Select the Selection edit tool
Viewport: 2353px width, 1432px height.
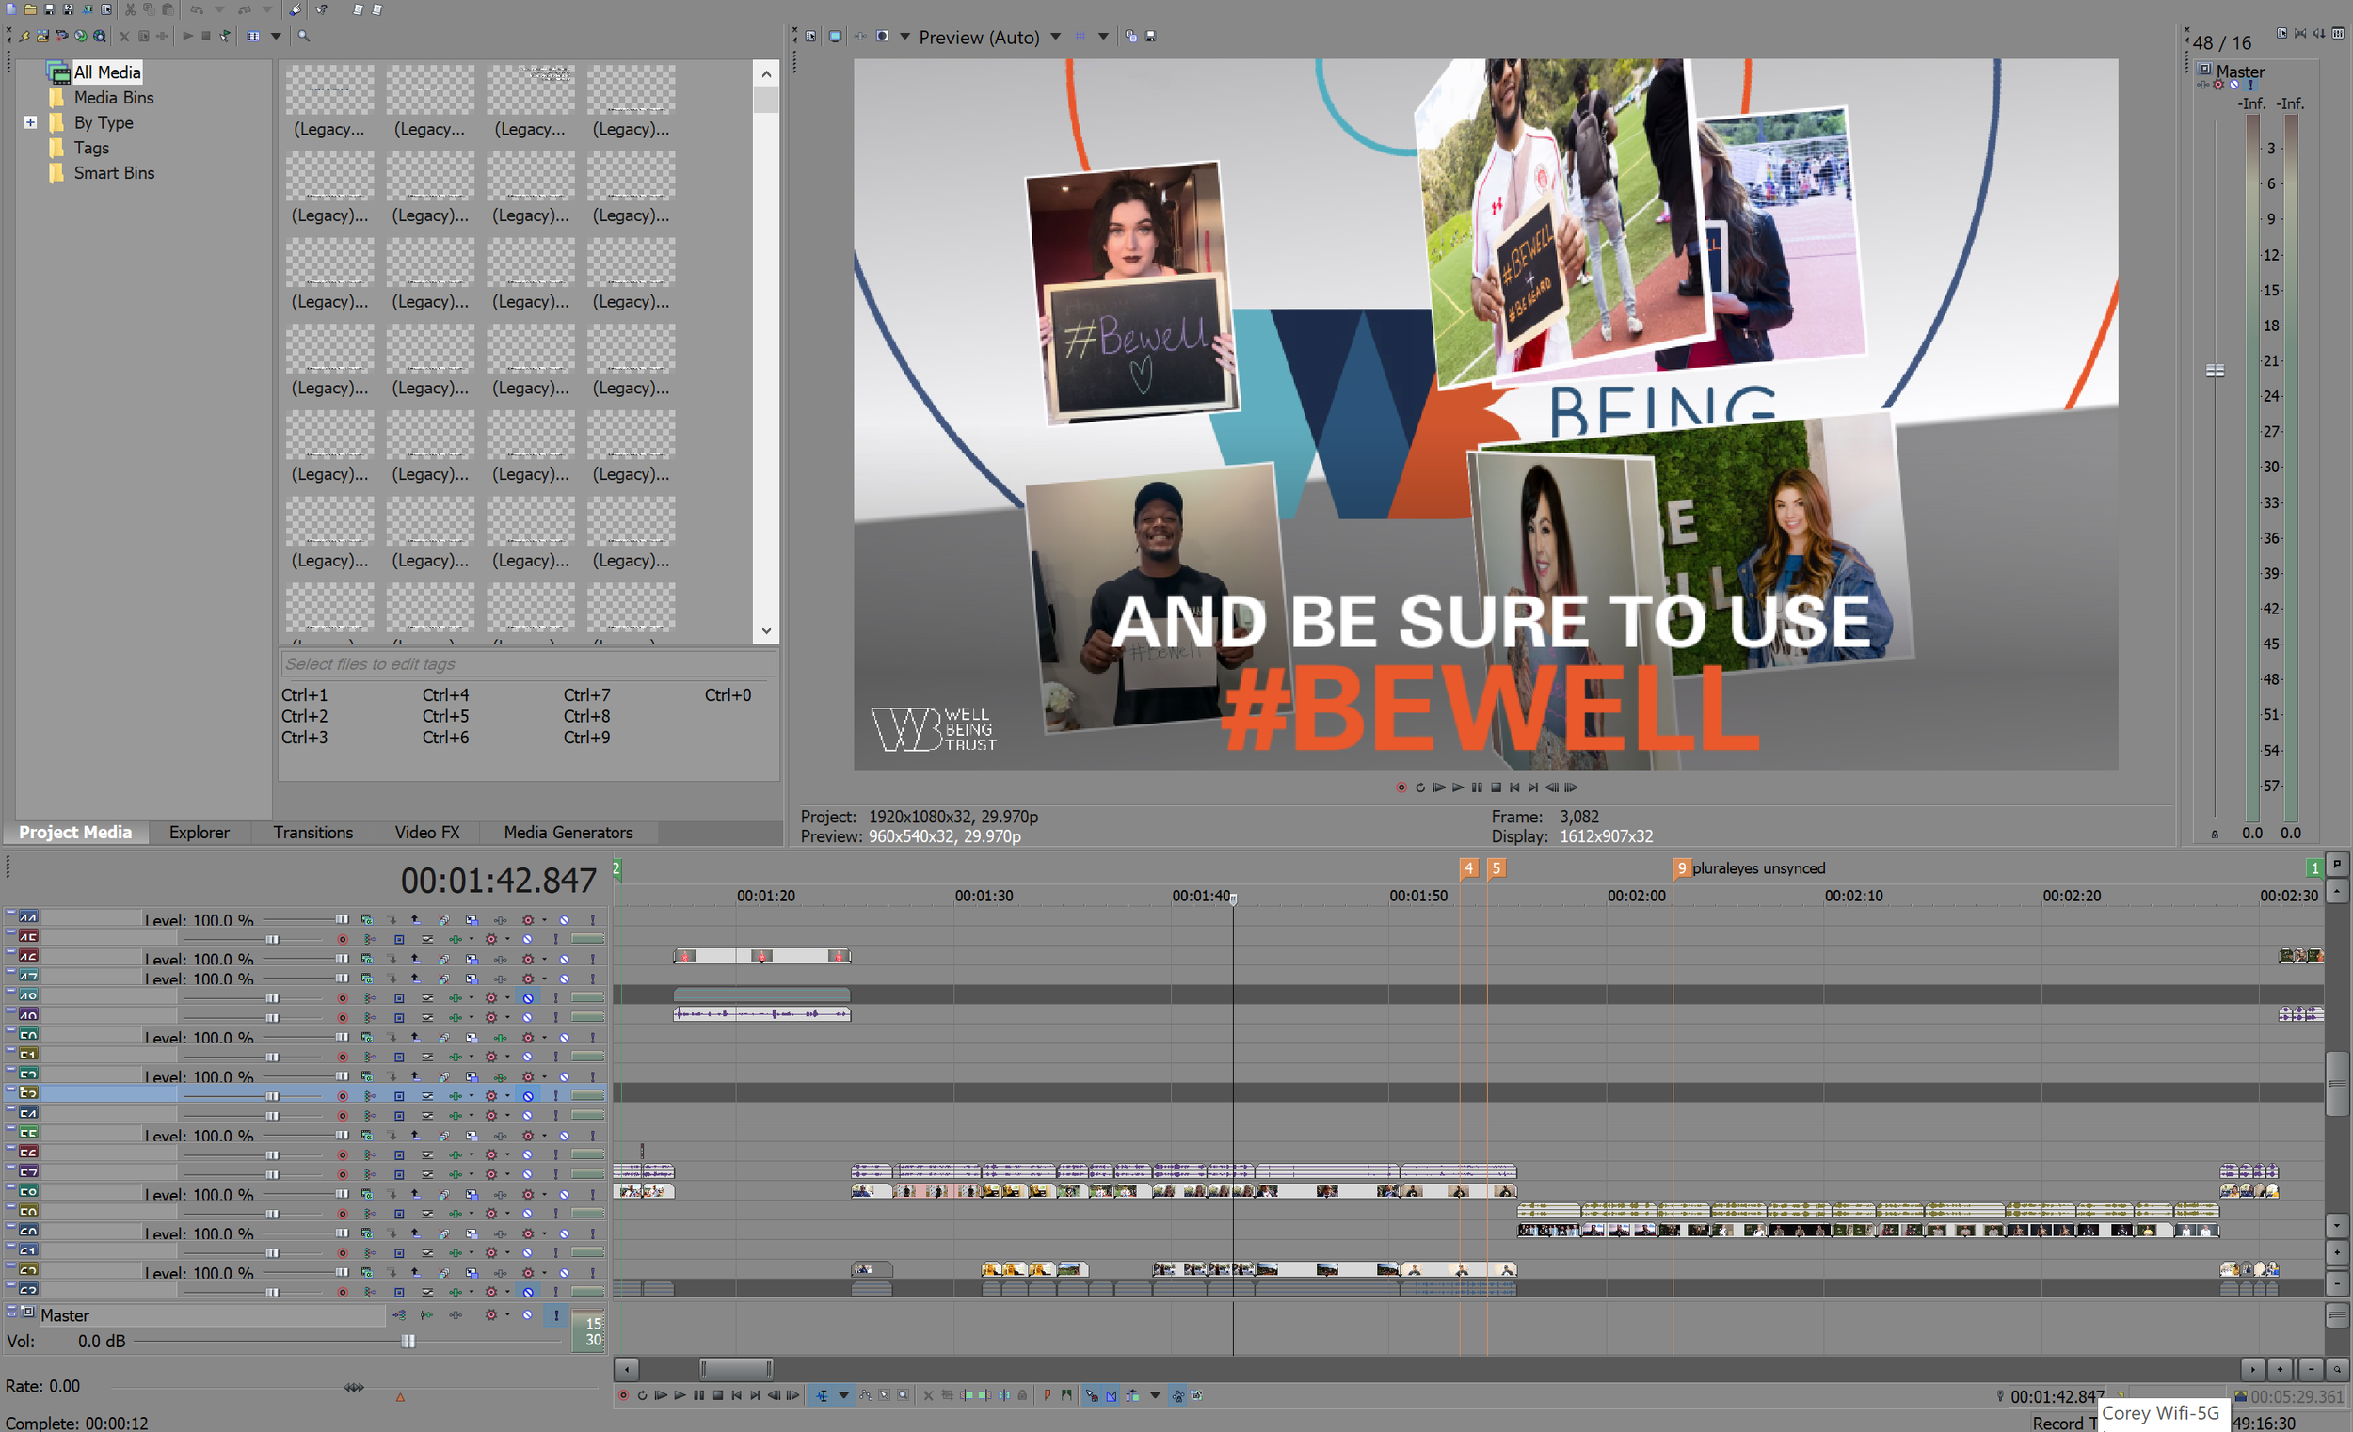(x=885, y=1395)
